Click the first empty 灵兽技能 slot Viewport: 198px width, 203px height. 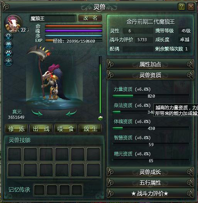tap(15, 154)
